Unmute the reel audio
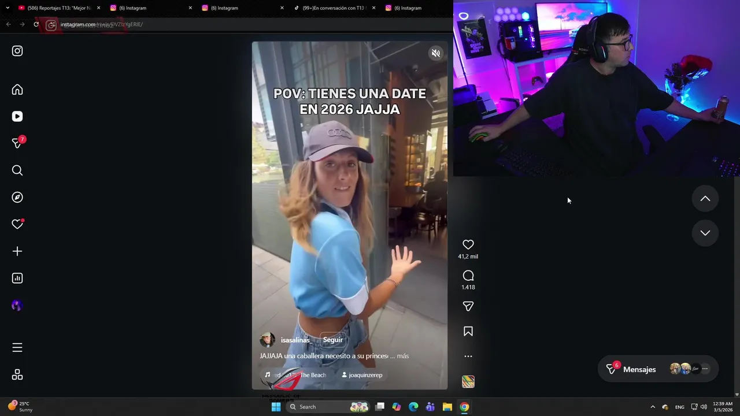This screenshot has height=416, width=740. 436,53
